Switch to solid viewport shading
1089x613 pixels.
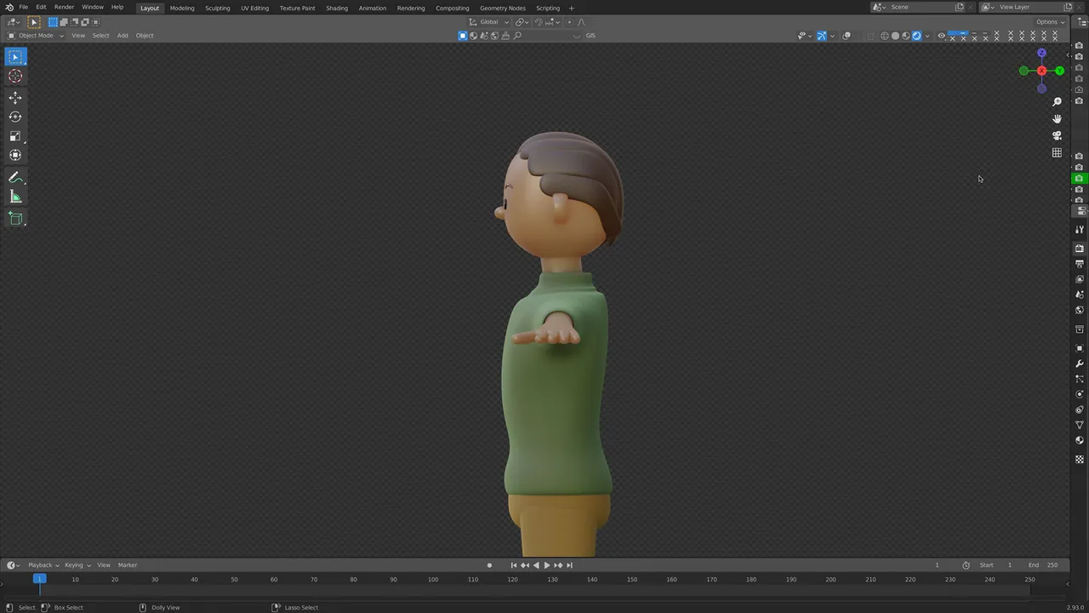pyautogui.click(x=895, y=36)
